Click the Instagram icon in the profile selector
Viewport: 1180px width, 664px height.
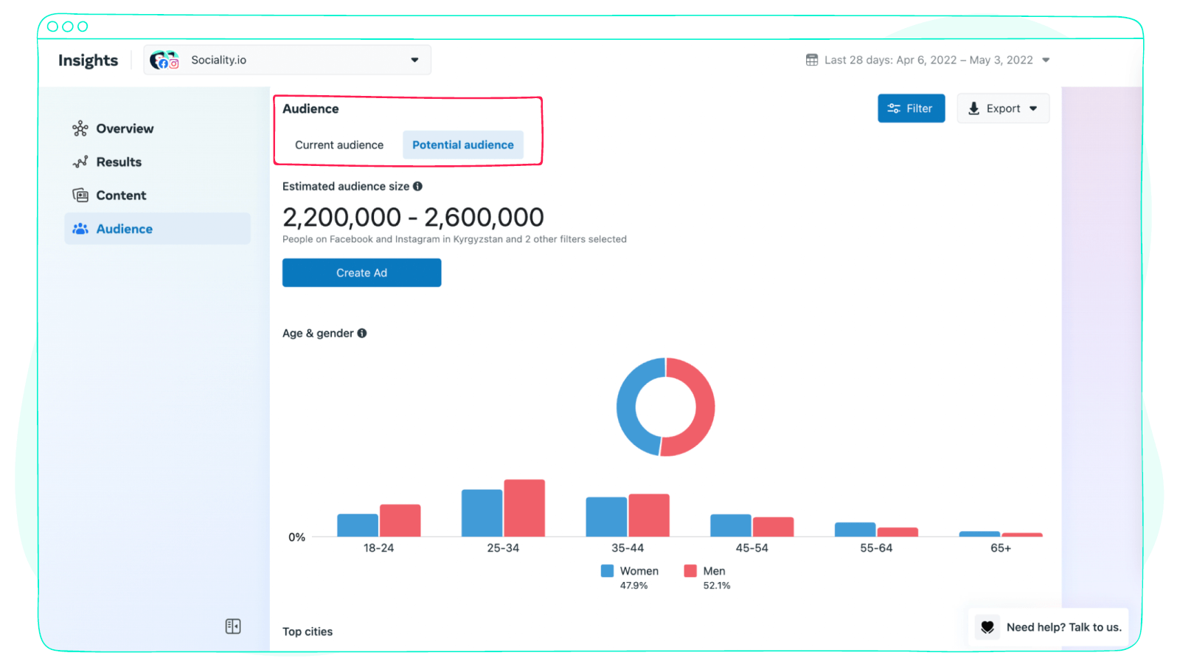pos(173,65)
